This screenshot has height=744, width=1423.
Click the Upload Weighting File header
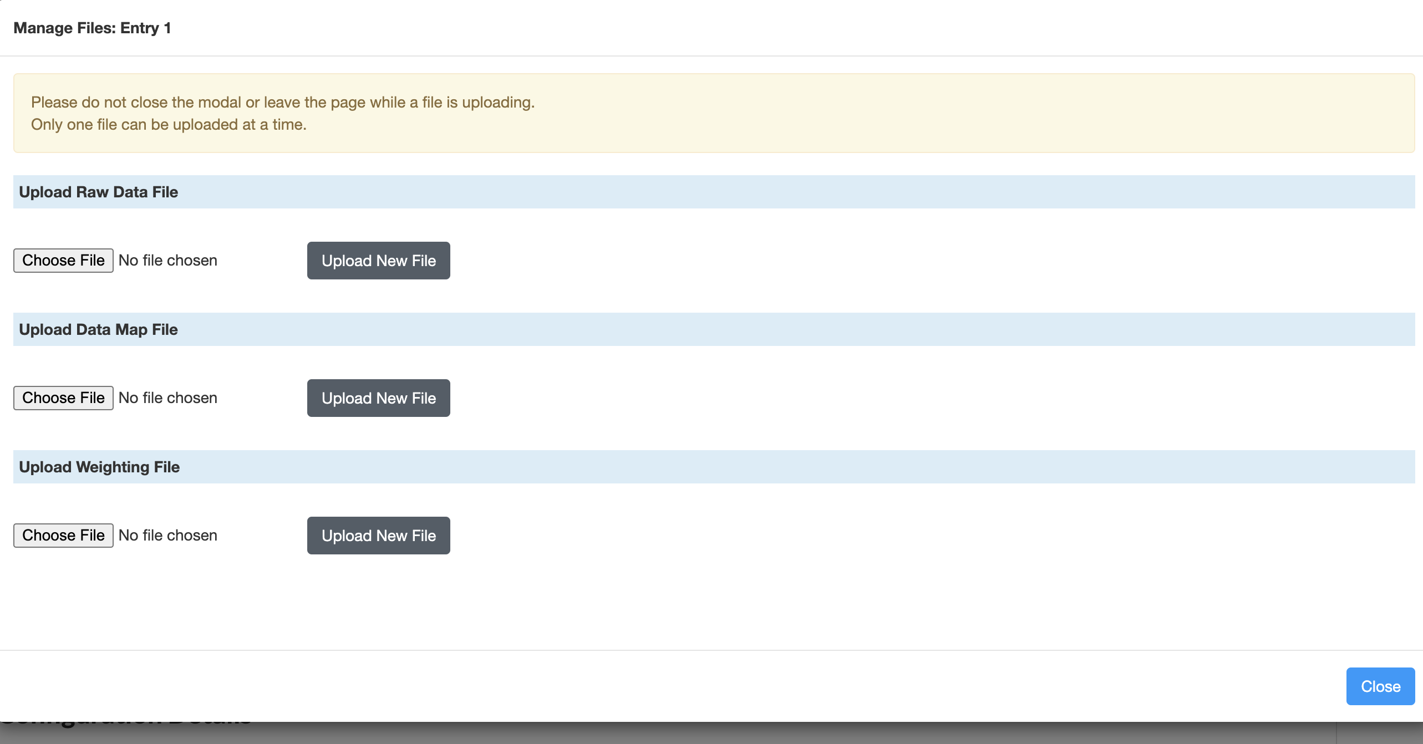tap(100, 467)
